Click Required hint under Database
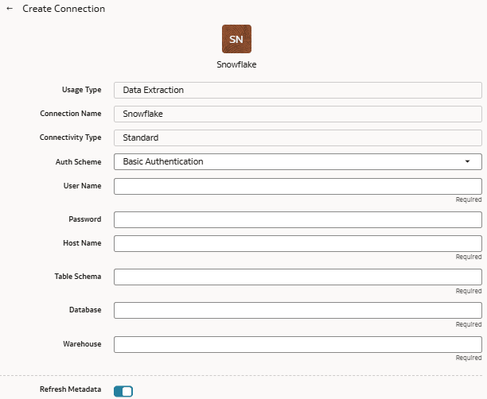This screenshot has height=399, width=487. click(469, 324)
